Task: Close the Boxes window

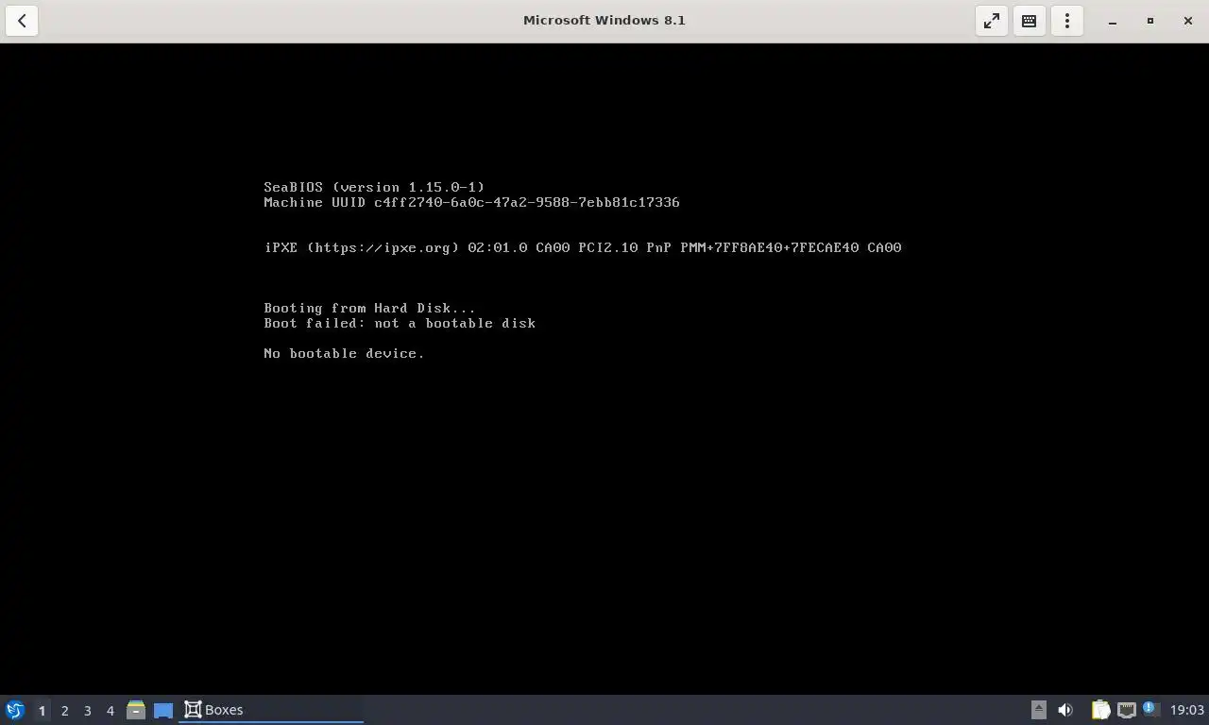Action: pyautogui.click(x=1188, y=21)
